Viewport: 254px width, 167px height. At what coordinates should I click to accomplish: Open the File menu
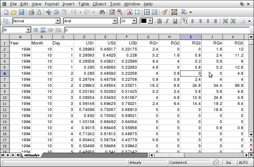pos(13,4)
